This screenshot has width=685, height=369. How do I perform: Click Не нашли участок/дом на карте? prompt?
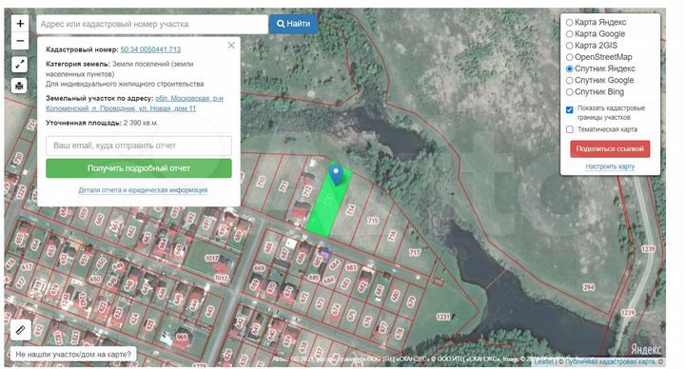point(73,354)
